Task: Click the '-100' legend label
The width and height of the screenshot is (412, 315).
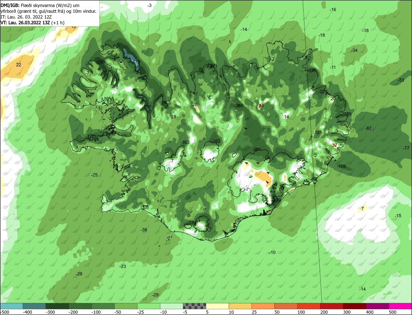Action: click(x=96, y=312)
